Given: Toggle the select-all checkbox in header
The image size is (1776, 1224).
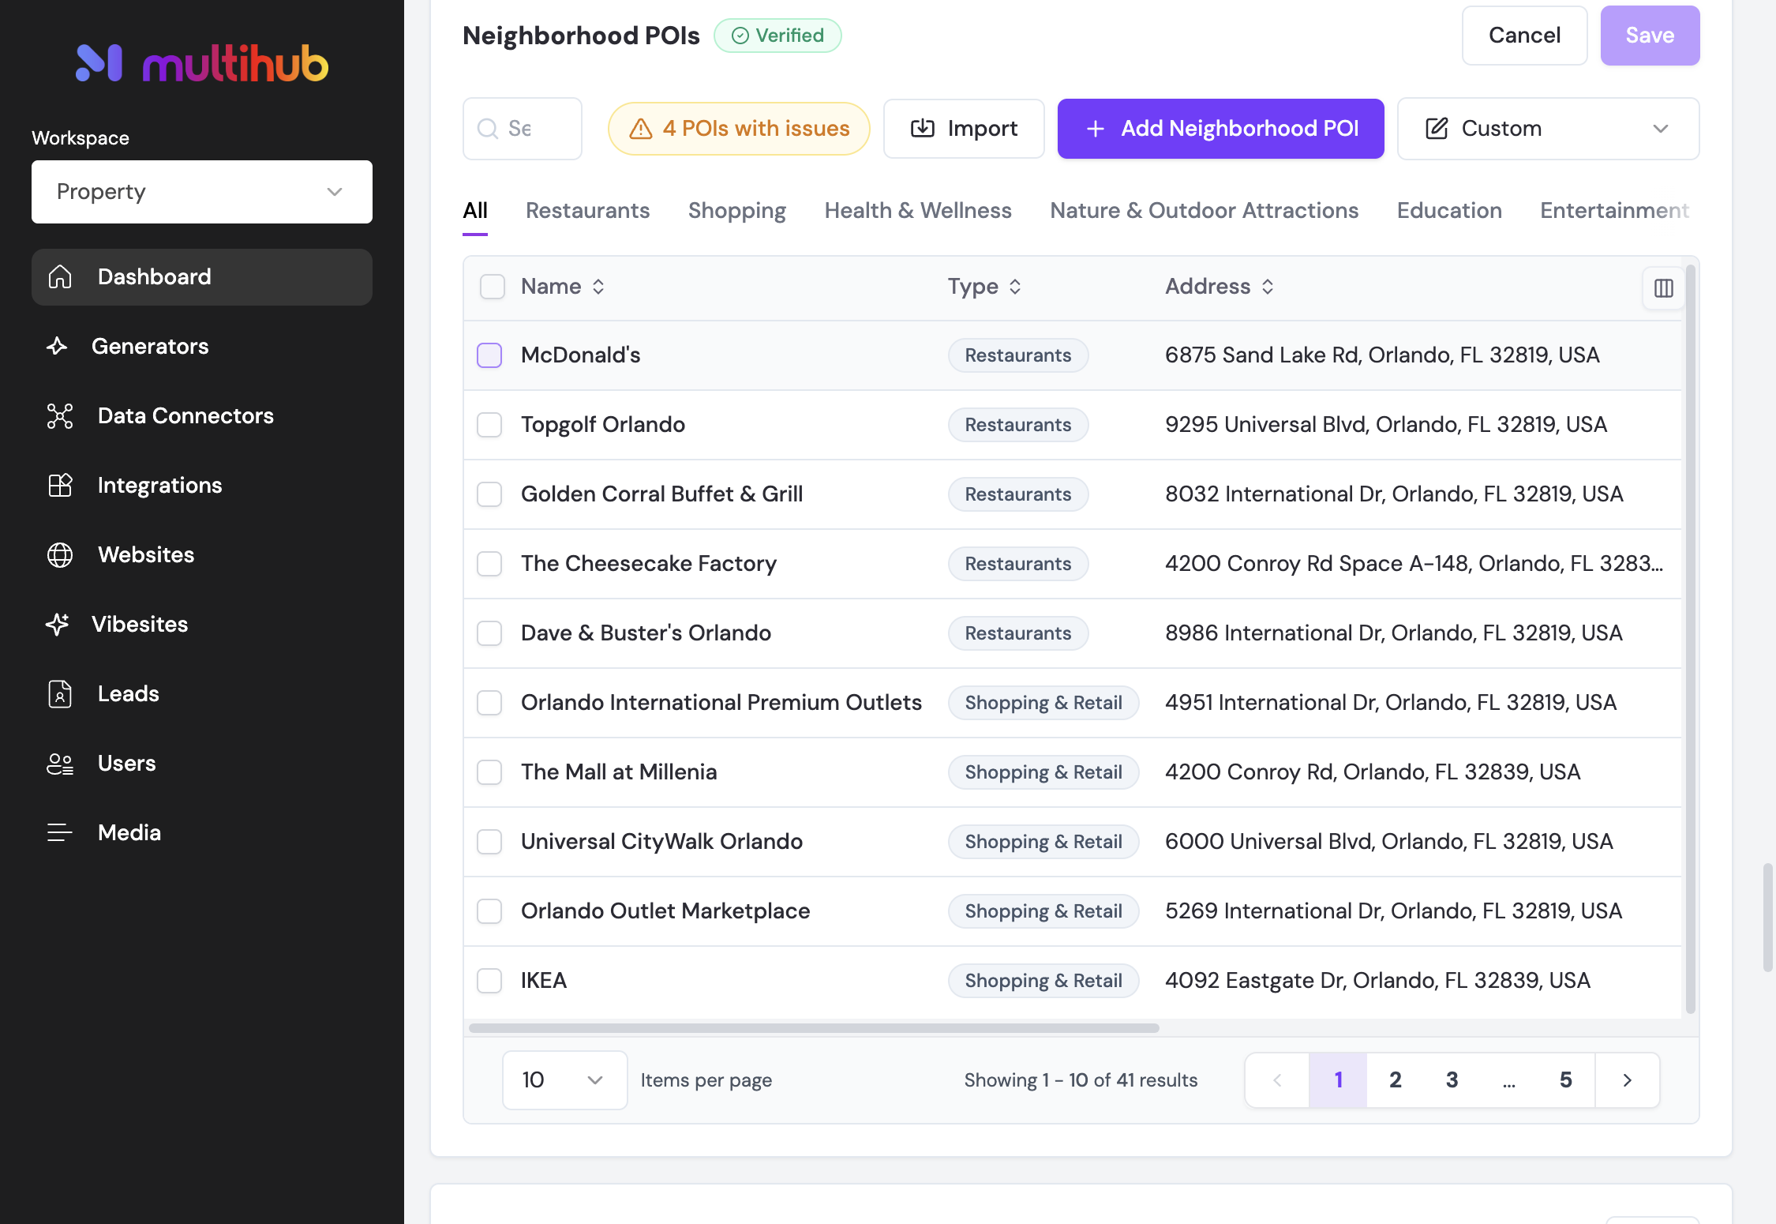Looking at the screenshot, I should 492,286.
